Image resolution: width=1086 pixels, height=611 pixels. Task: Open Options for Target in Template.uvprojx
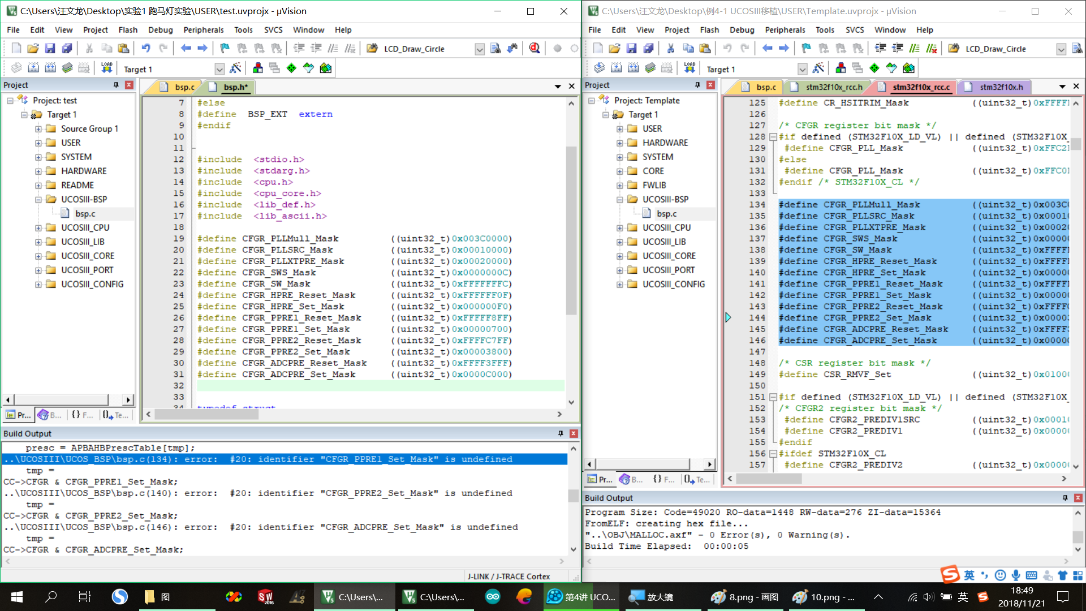tap(818, 68)
